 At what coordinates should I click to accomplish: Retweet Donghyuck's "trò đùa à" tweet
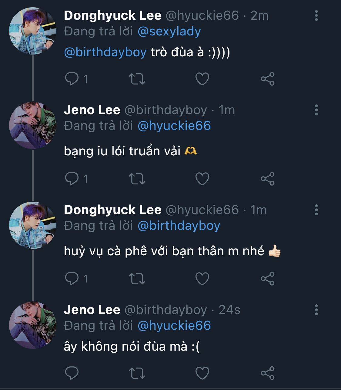click(137, 79)
